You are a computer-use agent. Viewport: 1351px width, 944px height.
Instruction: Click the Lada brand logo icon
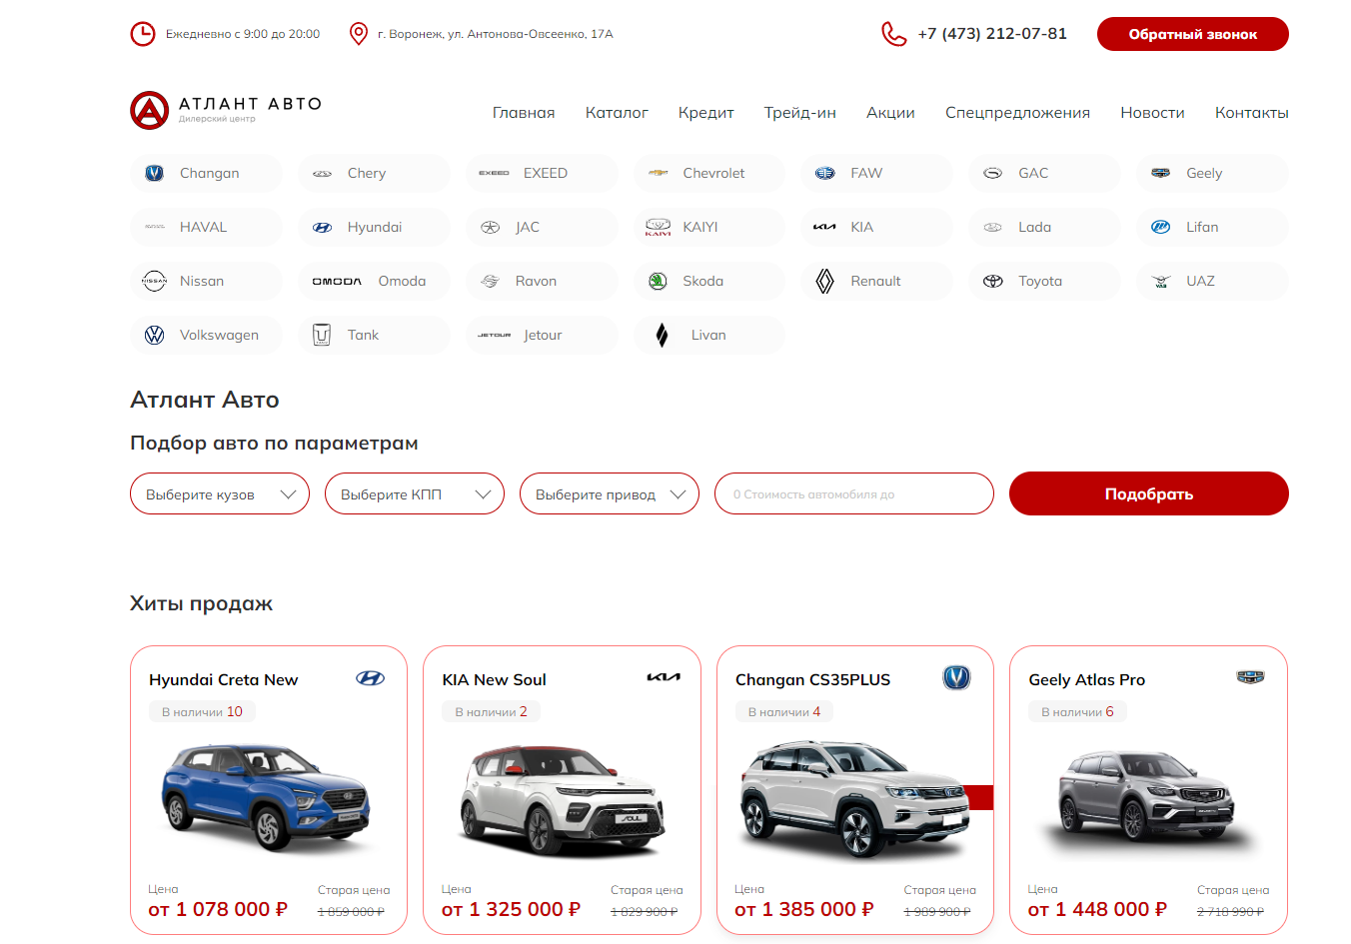(992, 227)
